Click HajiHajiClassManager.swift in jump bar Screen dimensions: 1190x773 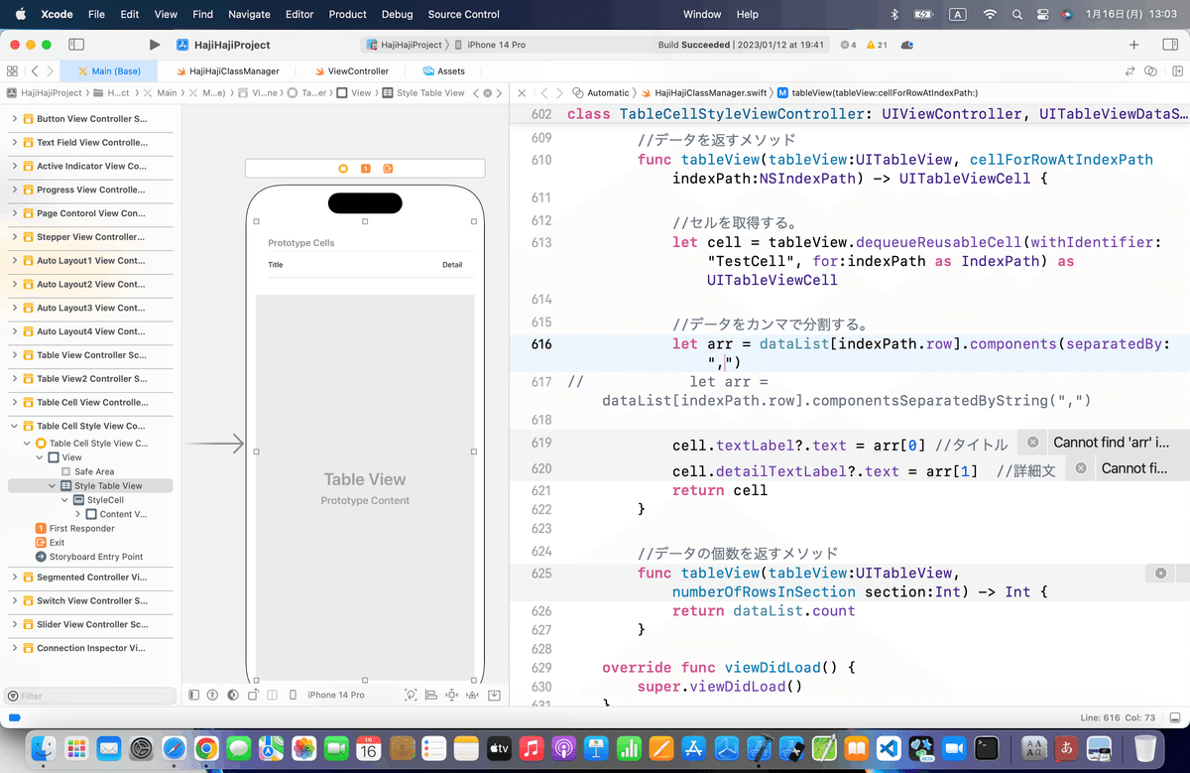705,92
